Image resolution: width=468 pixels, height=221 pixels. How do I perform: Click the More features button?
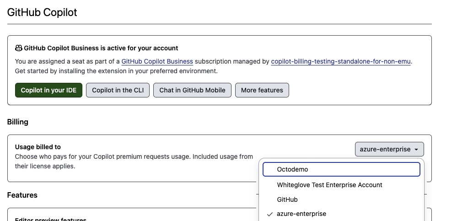click(262, 90)
